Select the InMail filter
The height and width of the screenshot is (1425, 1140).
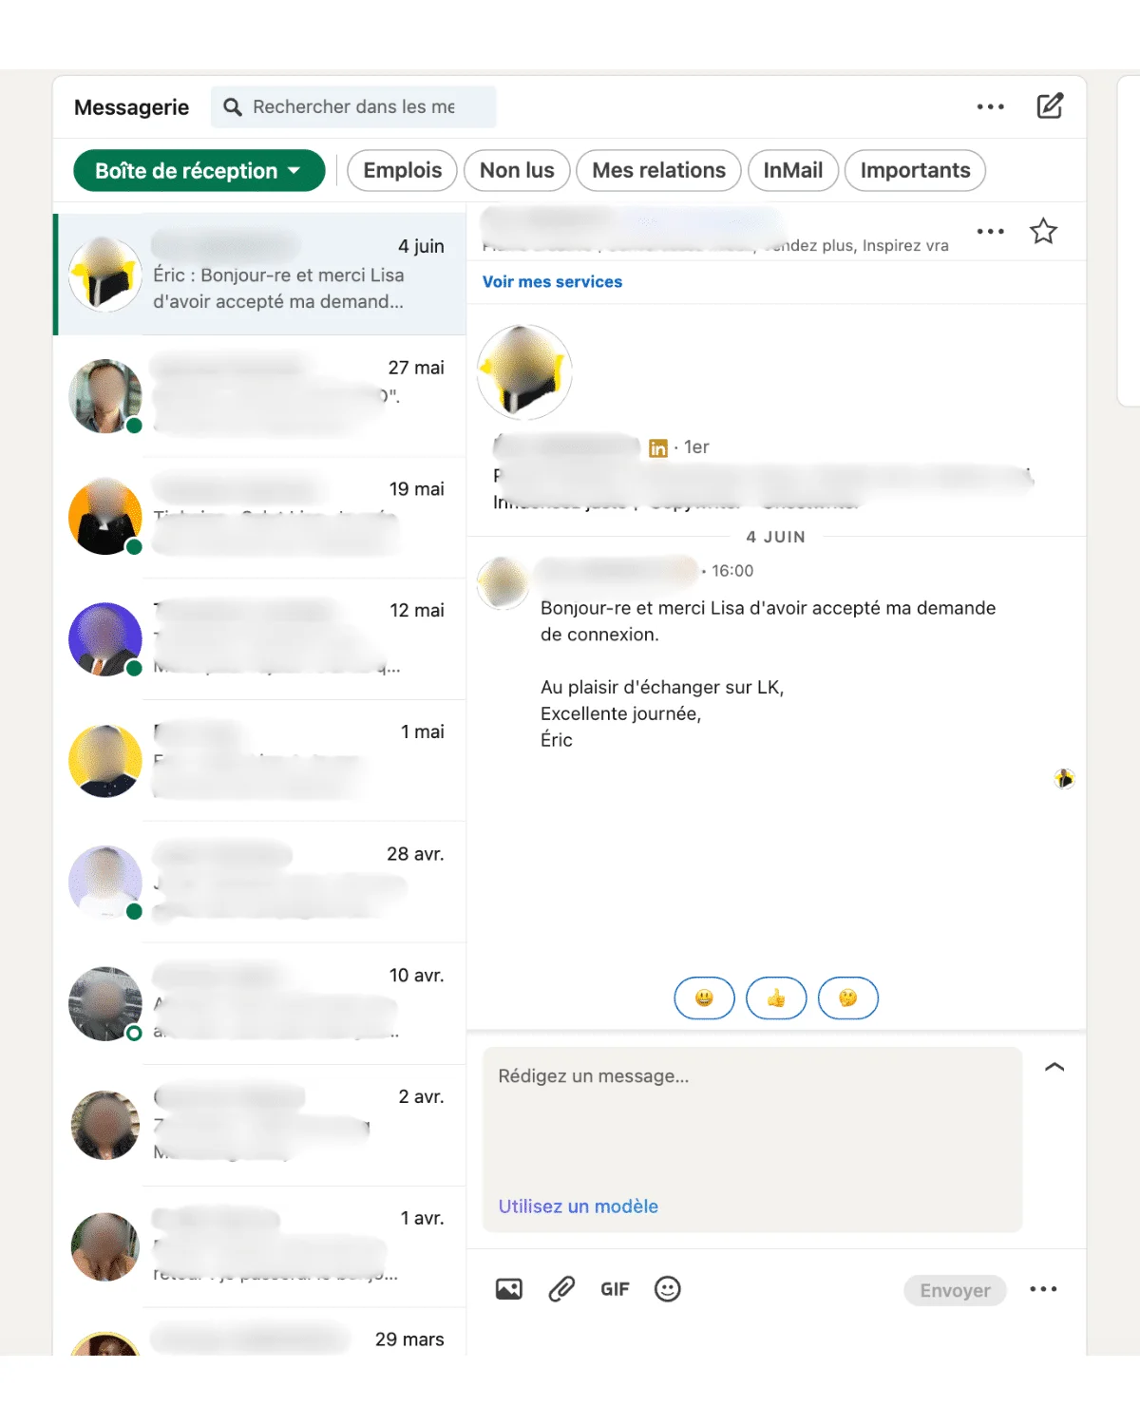click(x=793, y=171)
